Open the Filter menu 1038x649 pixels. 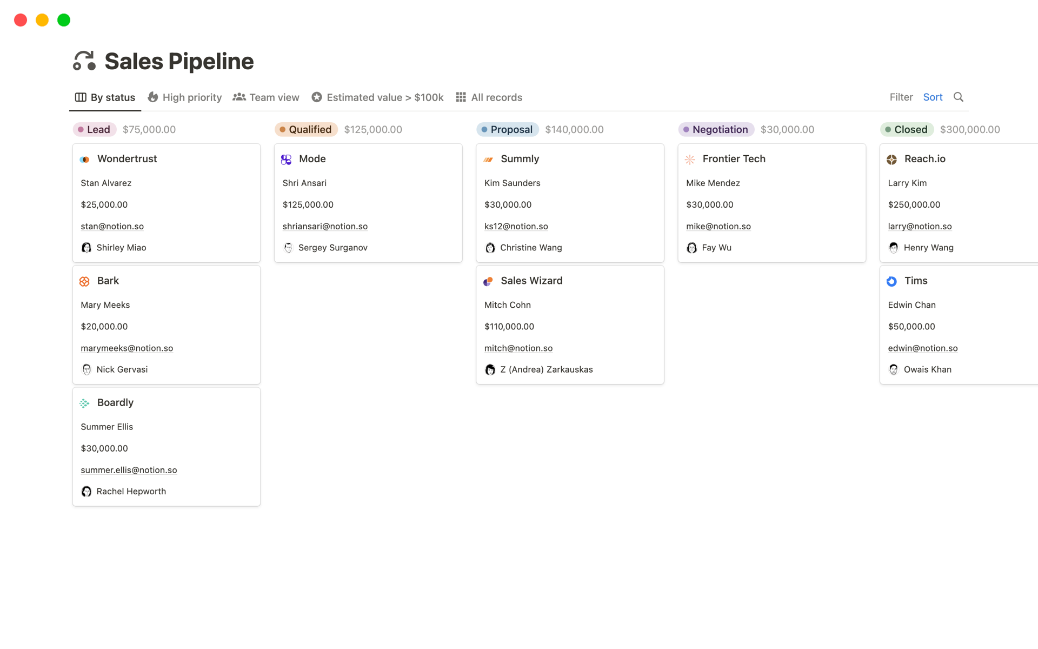tap(901, 97)
